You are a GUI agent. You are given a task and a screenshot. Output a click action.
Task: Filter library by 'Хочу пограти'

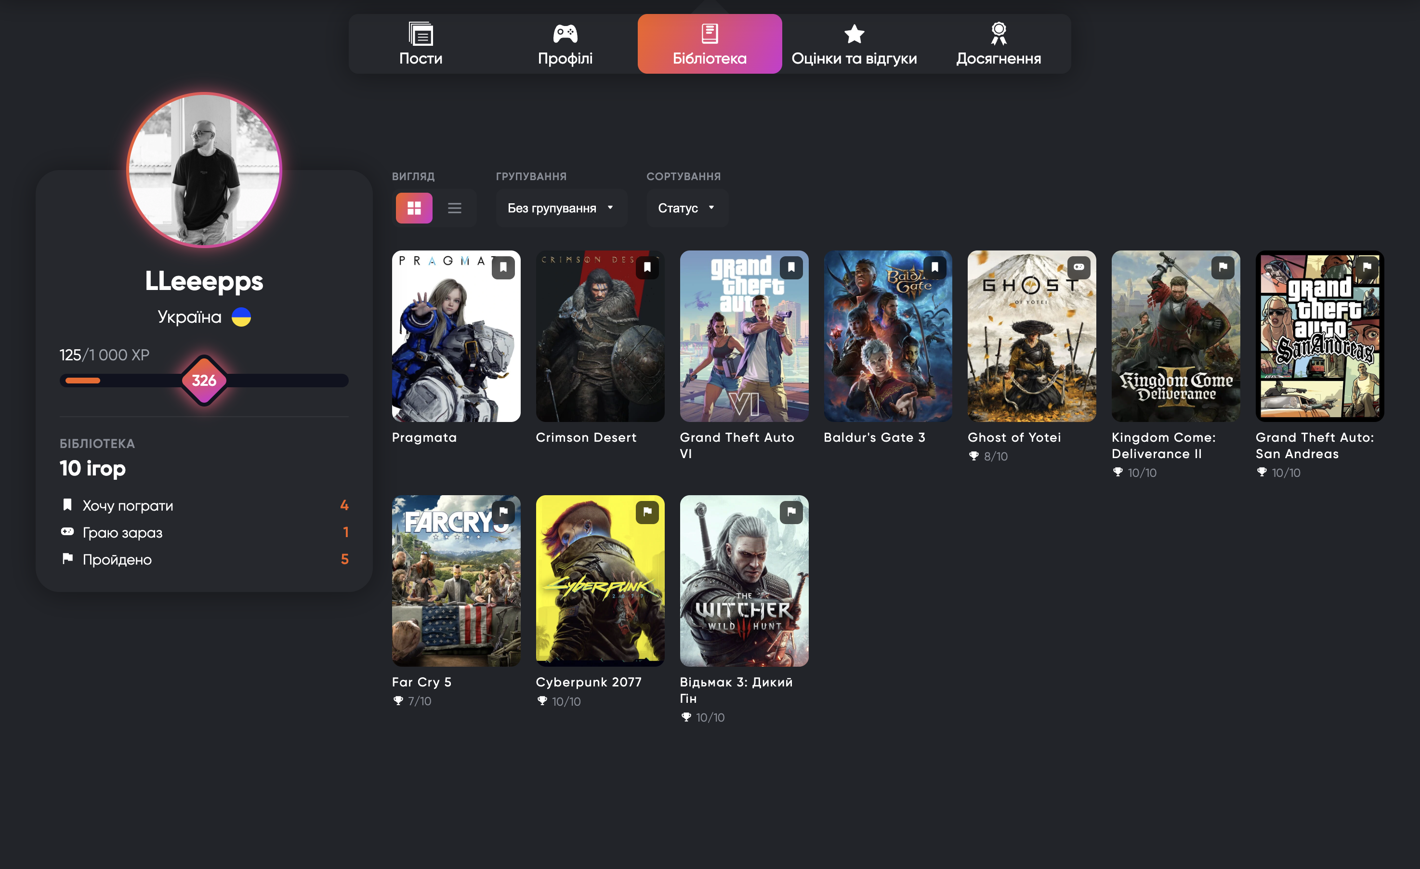[x=128, y=505]
